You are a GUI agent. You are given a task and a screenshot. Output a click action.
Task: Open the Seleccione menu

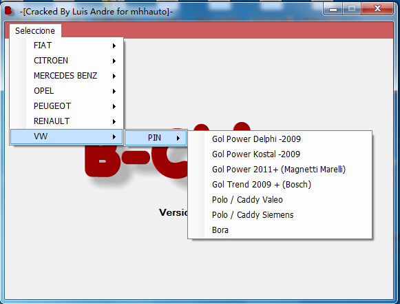point(35,30)
